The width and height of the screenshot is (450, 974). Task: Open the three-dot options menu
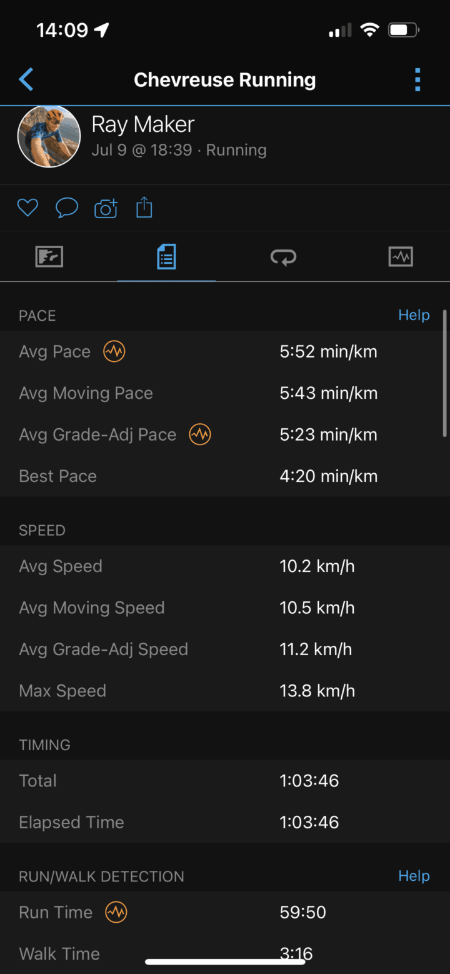417,80
